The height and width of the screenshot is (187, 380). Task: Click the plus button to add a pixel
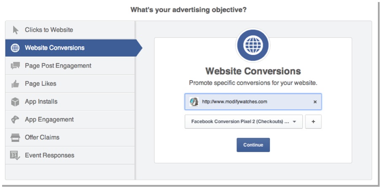(313, 122)
